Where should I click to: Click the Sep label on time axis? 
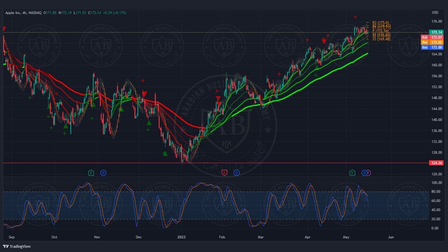click(x=12, y=237)
